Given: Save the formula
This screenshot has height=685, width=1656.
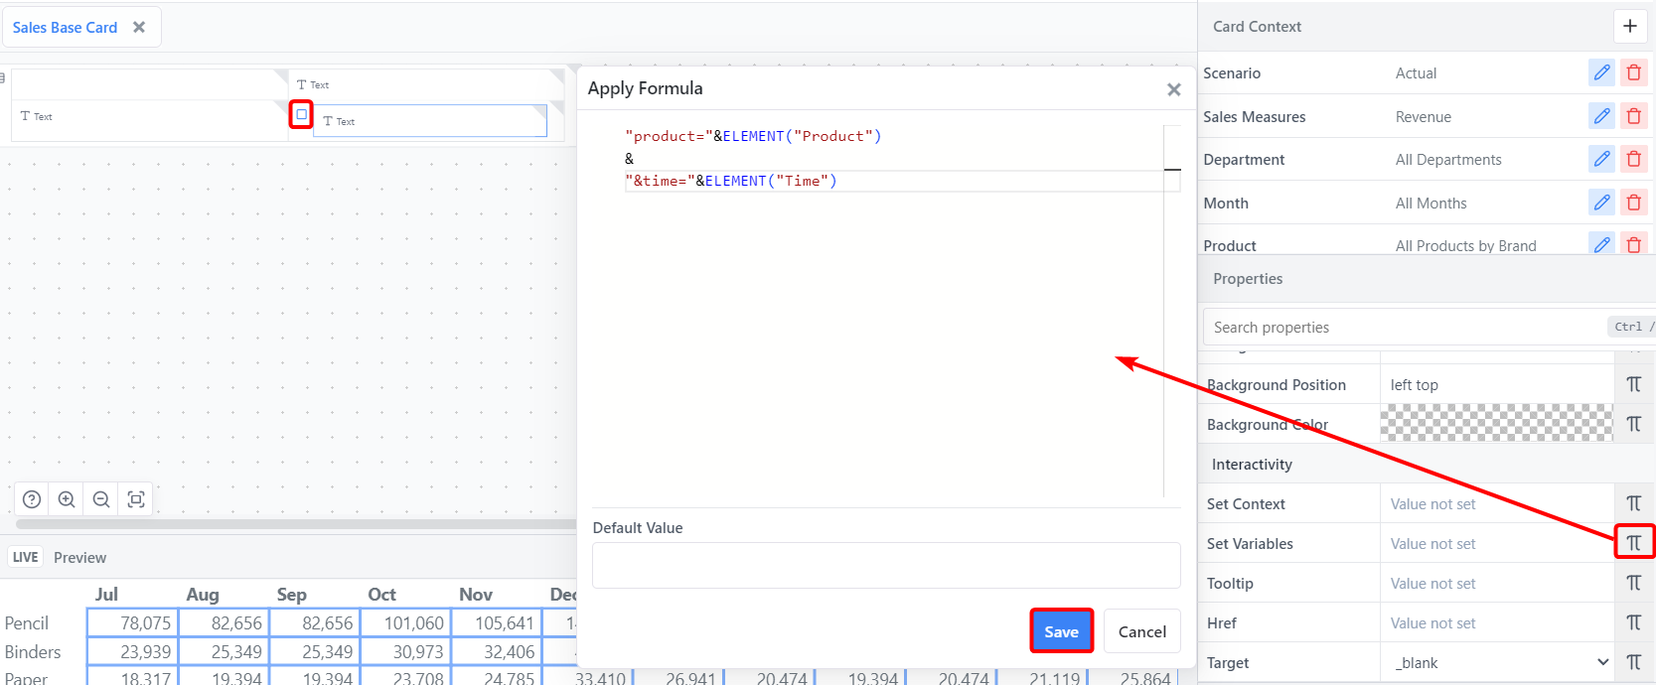Looking at the screenshot, I should 1061,631.
